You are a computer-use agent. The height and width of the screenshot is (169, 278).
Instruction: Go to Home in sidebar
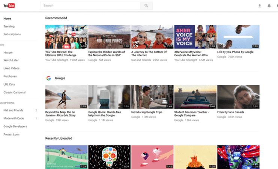pos(7,18)
